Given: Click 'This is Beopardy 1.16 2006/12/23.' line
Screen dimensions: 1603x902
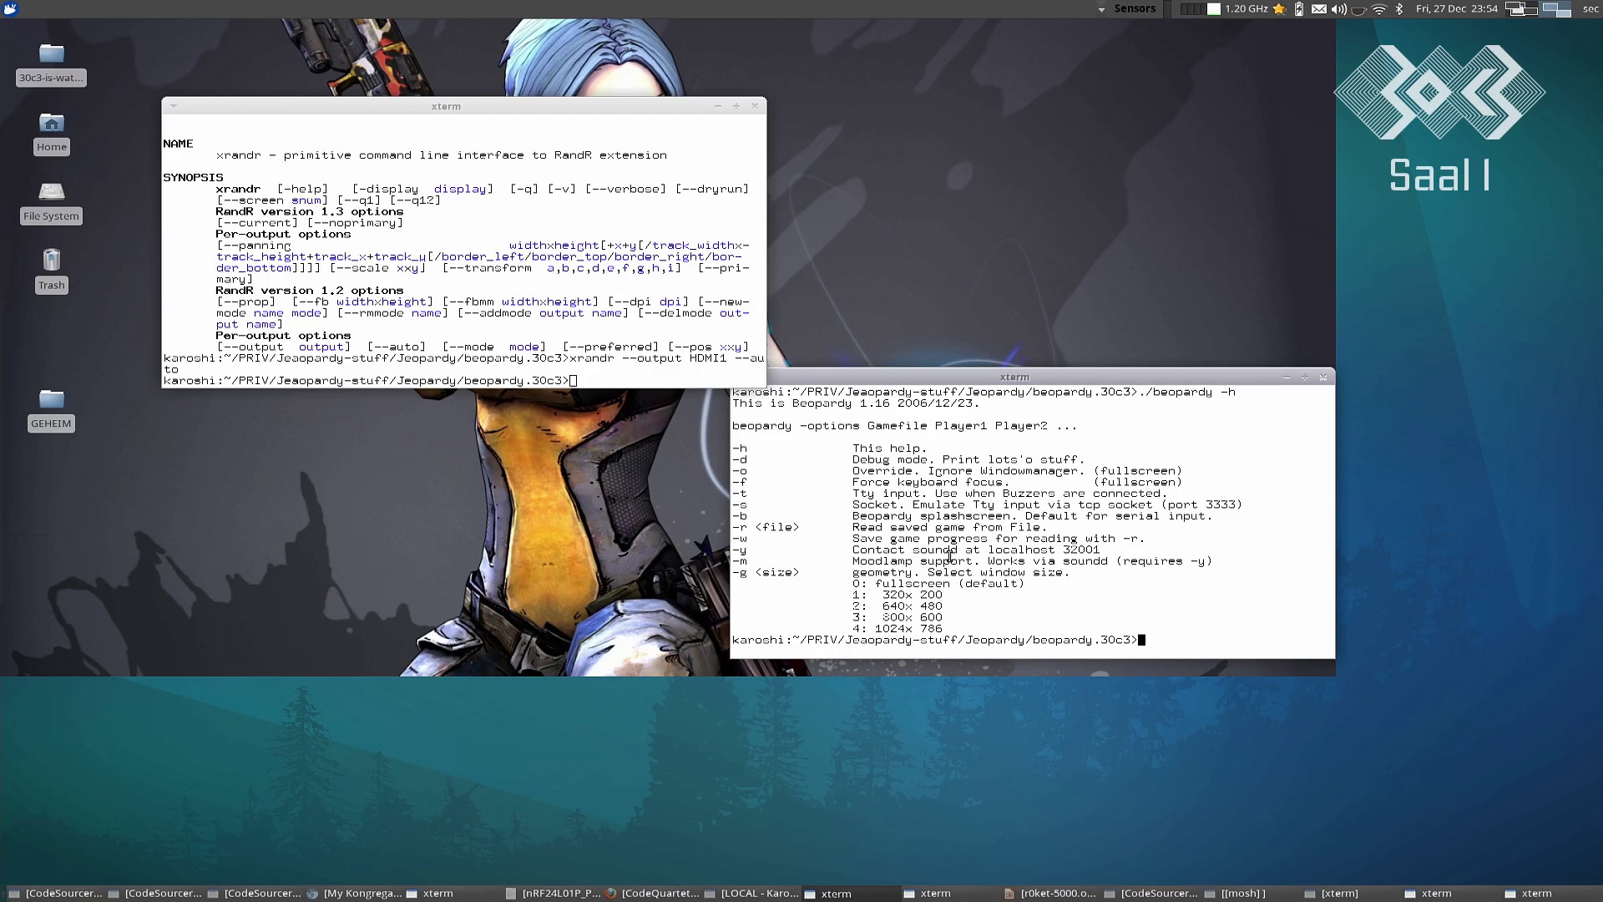Looking at the screenshot, I should tap(856, 403).
